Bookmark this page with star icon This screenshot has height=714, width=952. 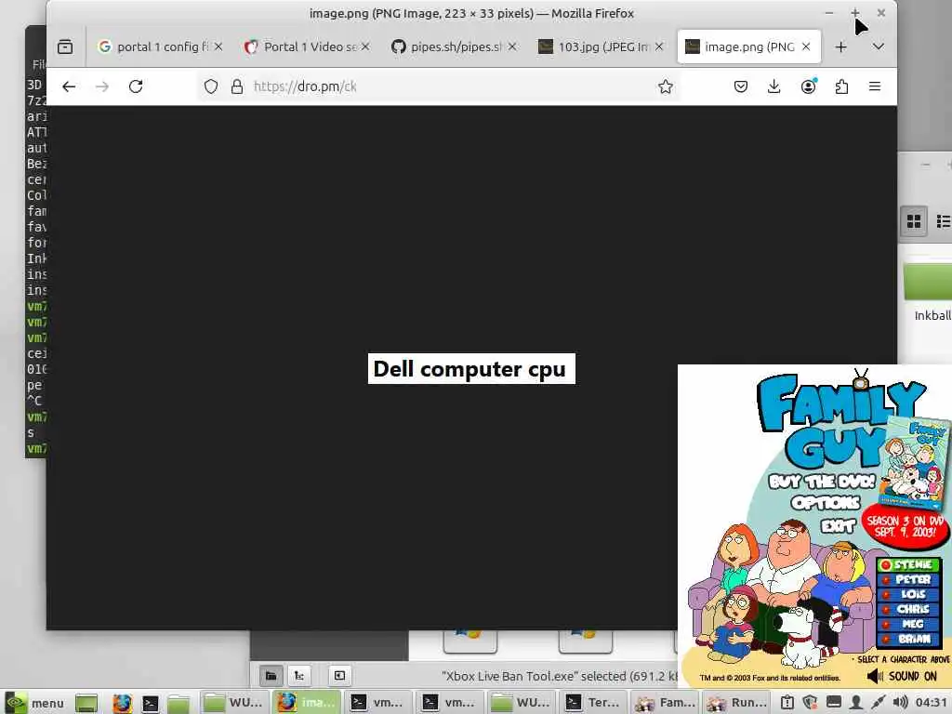click(x=666, y=86)
